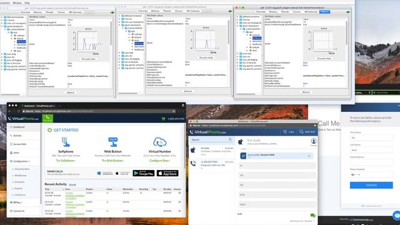Click Discard chart in middle JConsole window
The height and width of the screenshot is (225, 400).
206,57
